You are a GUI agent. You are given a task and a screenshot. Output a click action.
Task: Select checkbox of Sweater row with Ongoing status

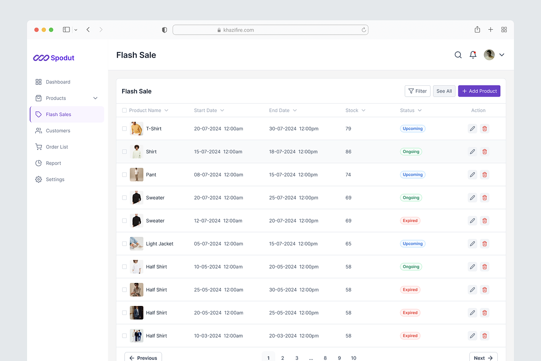click(124, 198)
